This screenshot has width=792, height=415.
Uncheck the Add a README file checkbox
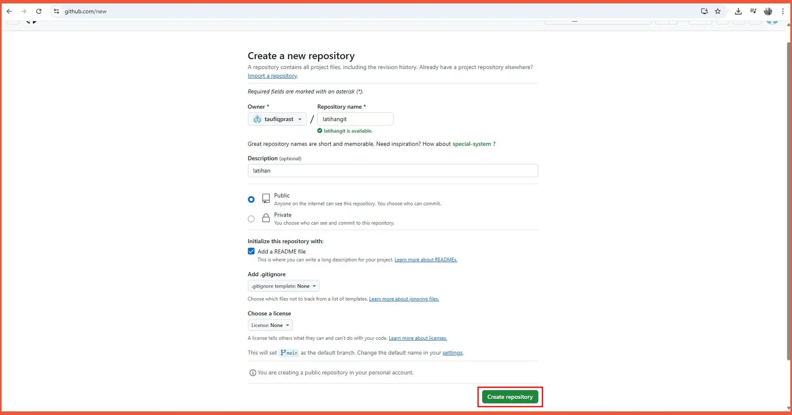(251, 251)
